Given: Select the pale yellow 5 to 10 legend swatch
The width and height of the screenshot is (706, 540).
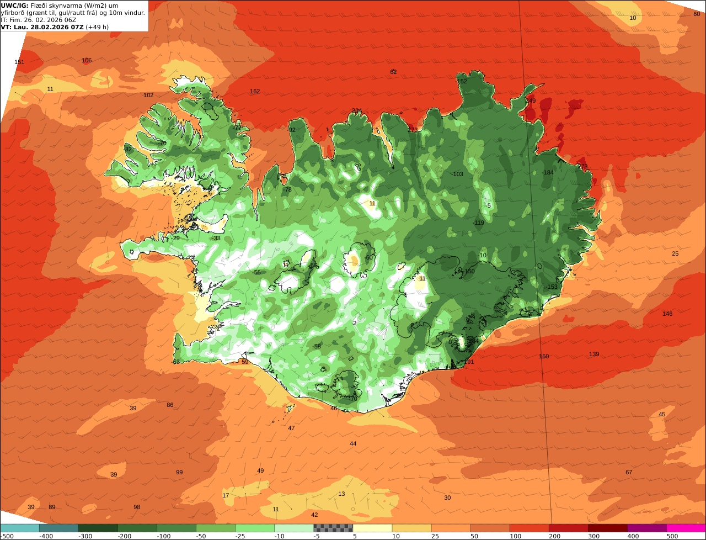Looking at the screenshot, I should coord(372,528).
